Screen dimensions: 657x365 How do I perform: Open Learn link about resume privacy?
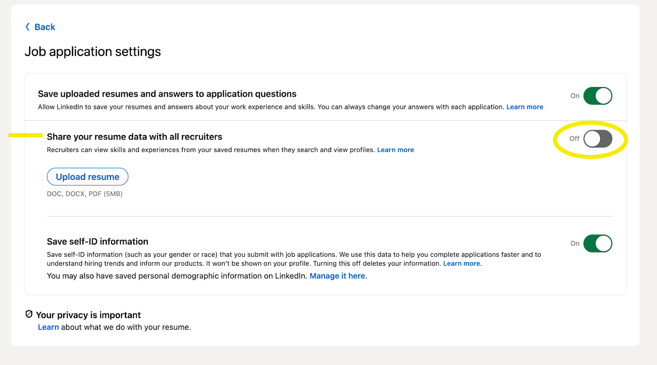click(48, 327)
